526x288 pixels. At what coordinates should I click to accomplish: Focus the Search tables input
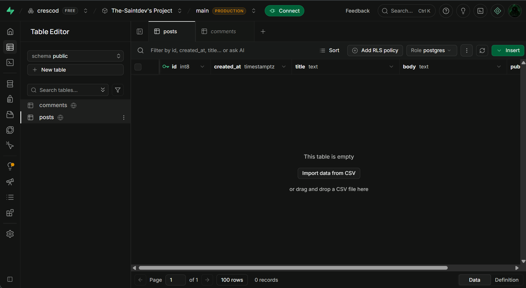(x=68, y=90)
